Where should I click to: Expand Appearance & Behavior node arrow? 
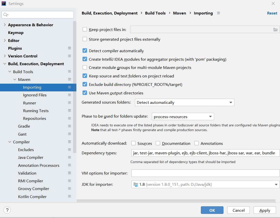click(5, 25)
